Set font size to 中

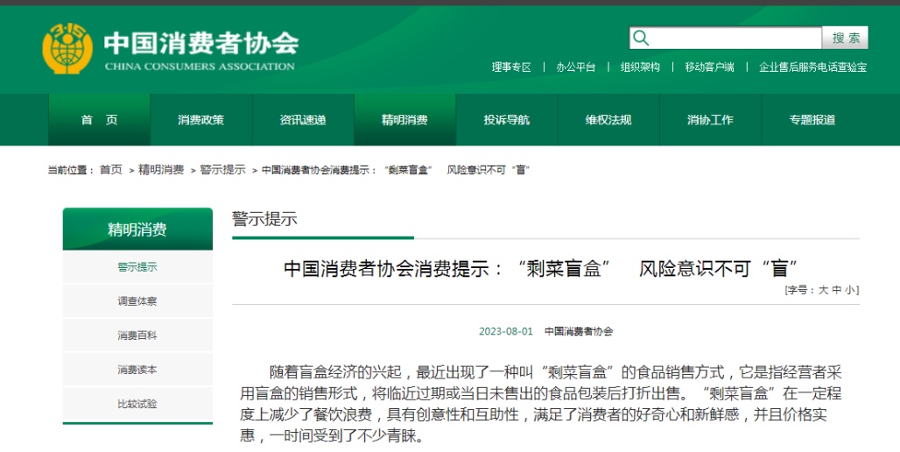pyautogui.click(x=836, y=291)
